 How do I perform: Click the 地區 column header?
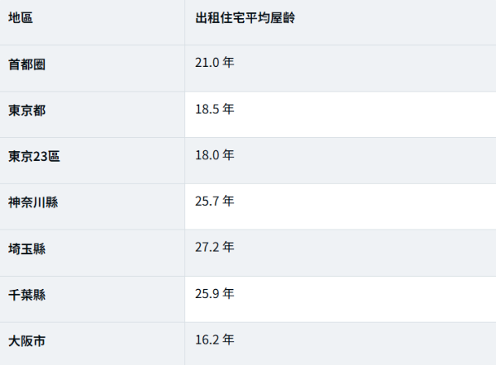21,17
